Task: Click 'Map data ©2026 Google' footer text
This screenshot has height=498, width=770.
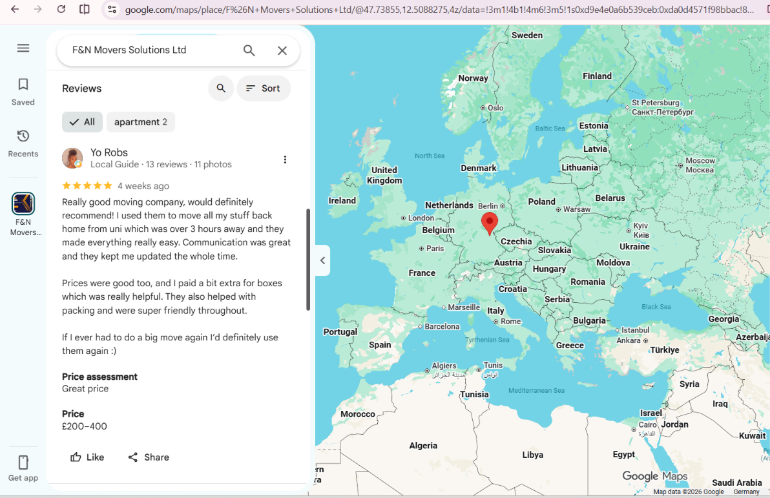Action: pyautogui.click(x=689, y=492)
